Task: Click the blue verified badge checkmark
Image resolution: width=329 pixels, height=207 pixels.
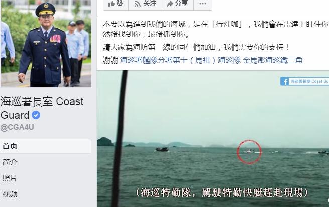Action: pyautogui.click(x=36, y=115)
